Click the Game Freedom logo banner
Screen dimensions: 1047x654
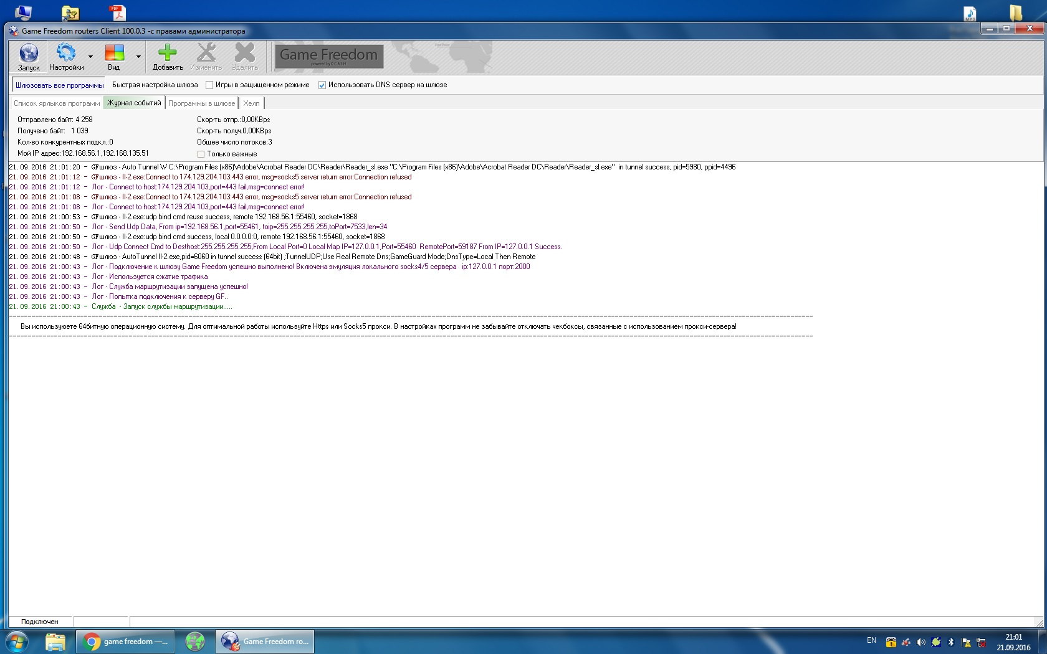(328, 56)
